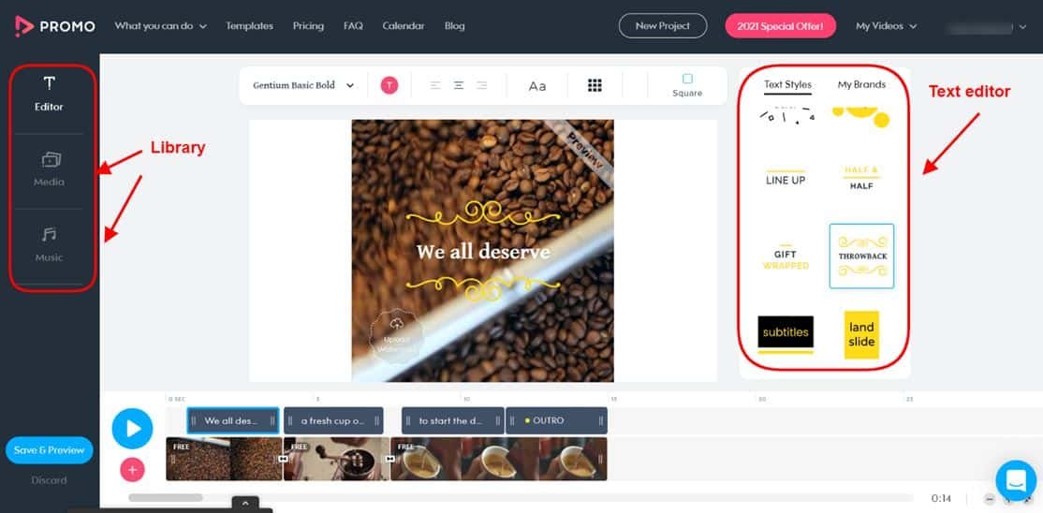1043x513 pixels.
Task: Toggle the Square format checkbox
Action: [687, 79]
